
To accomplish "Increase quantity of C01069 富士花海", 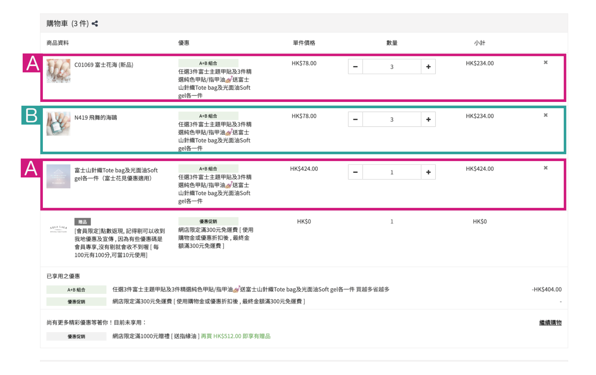I will [x=428, y=67].
